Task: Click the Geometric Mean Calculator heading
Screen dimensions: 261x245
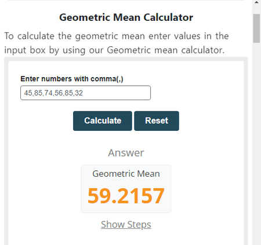Action: tap(126, 17)
